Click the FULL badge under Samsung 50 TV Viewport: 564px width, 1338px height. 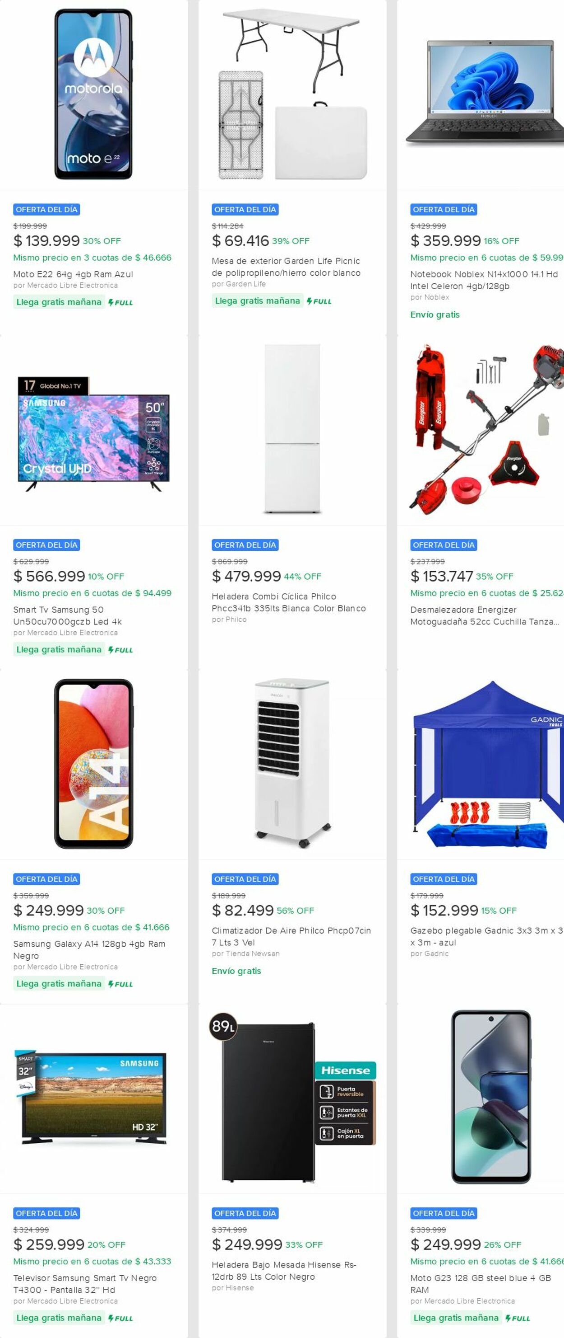tap(120, 650)
